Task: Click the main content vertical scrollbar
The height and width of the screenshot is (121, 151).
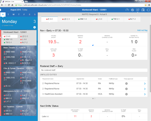Action: click(x=150, y=58)
